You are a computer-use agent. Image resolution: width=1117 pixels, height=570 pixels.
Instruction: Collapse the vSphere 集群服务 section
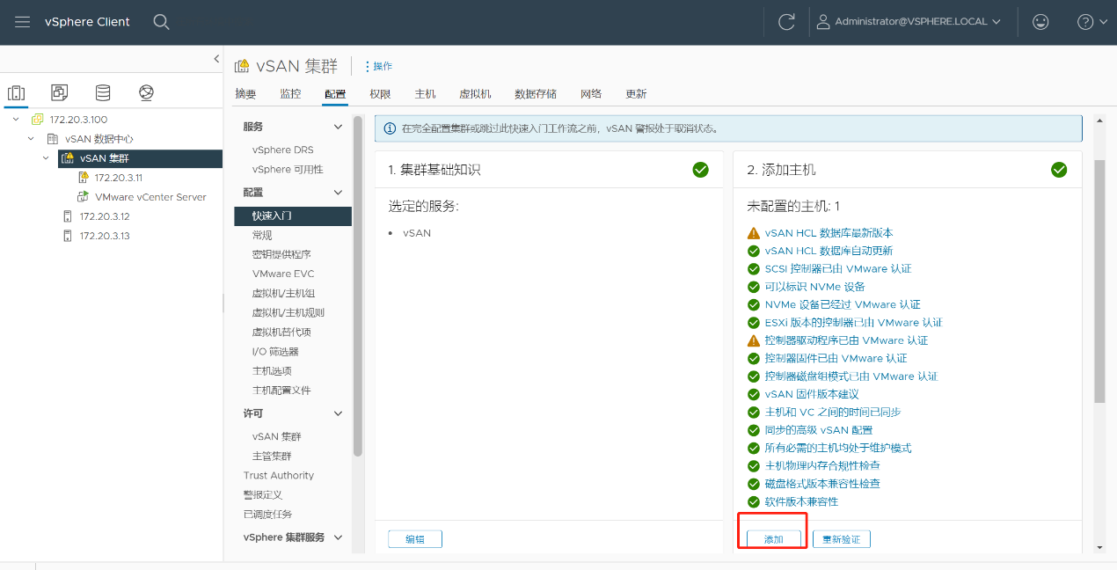(x=338, y=537)
